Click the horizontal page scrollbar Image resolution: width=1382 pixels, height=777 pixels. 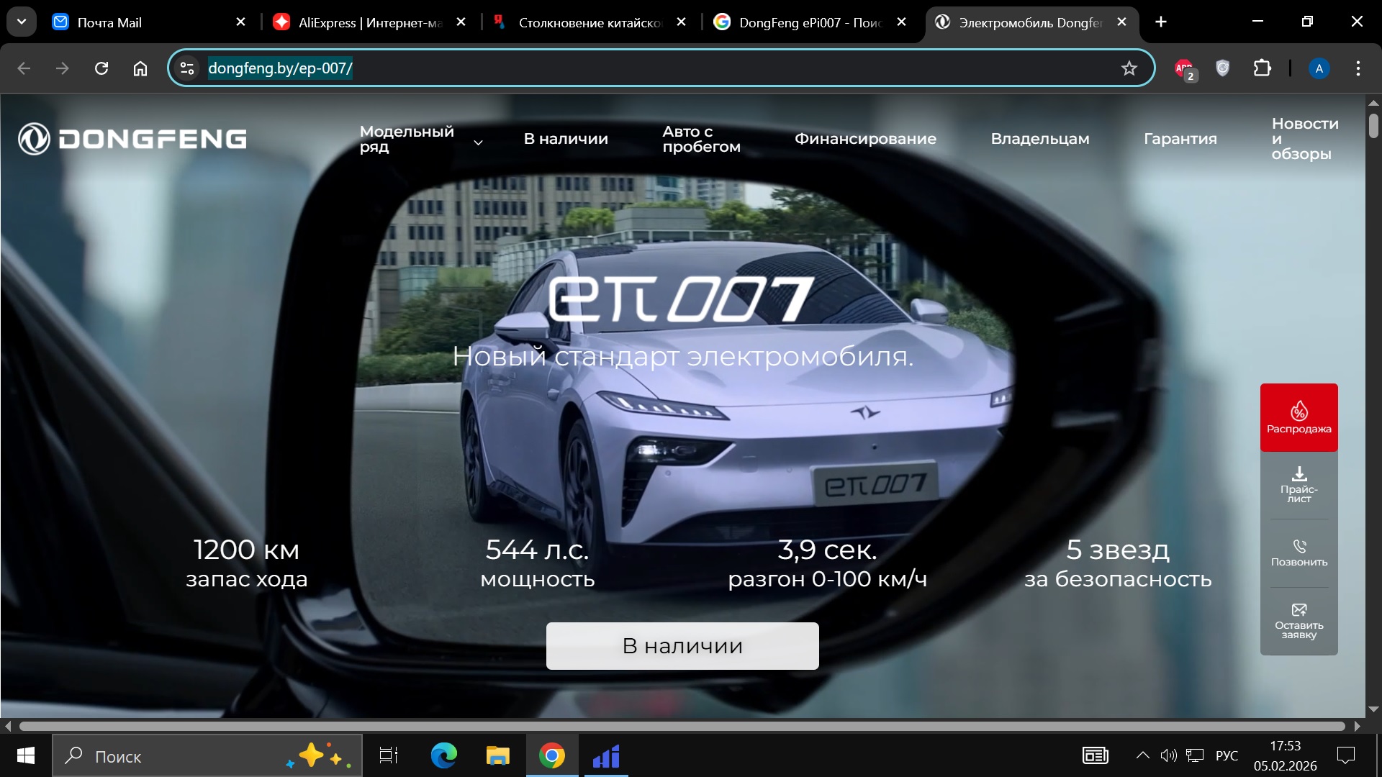[x=682, y=726]
